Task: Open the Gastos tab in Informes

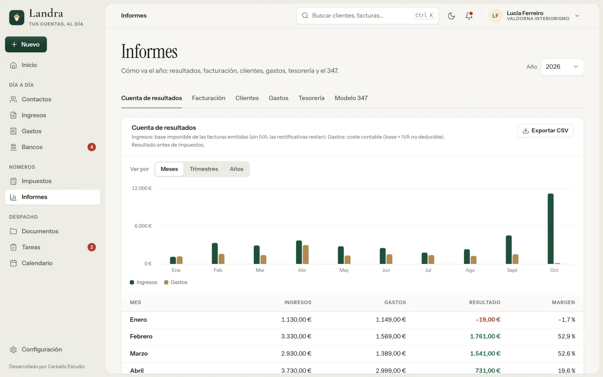Action: tap(279, 98)
